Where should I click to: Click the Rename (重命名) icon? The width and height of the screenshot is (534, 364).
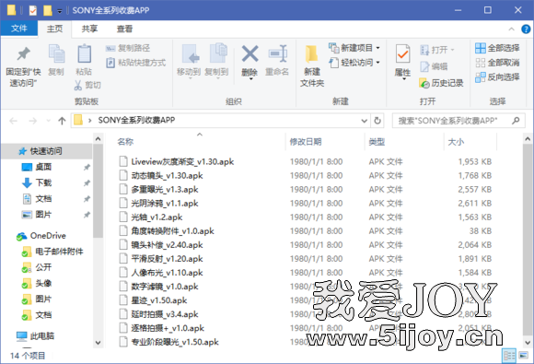point(277,53)
